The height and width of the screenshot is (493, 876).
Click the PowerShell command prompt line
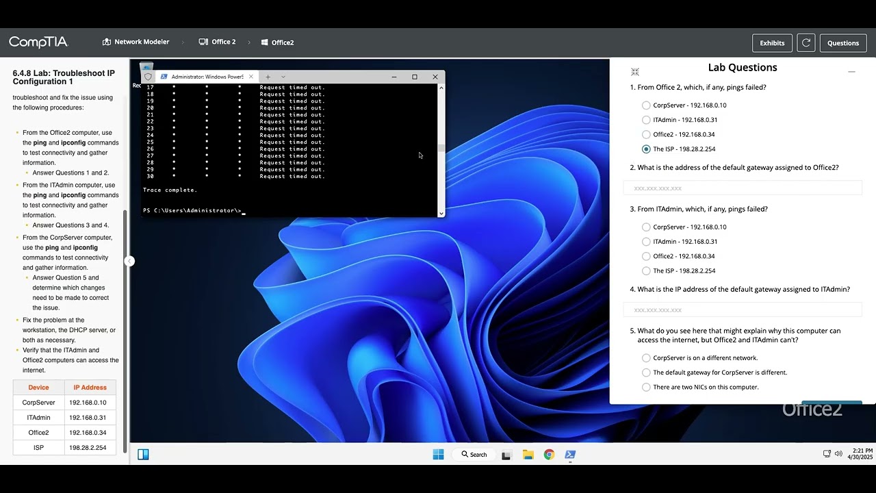tap(194, 210)
